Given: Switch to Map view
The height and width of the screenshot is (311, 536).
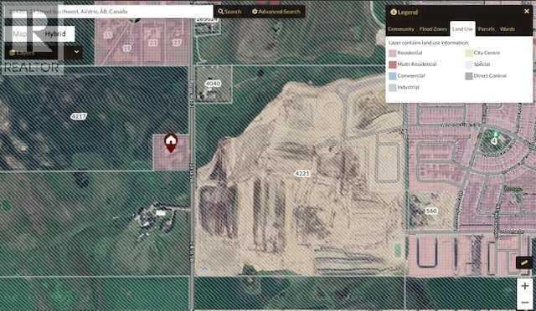Looking at the screenshot, I should (19, 34).
